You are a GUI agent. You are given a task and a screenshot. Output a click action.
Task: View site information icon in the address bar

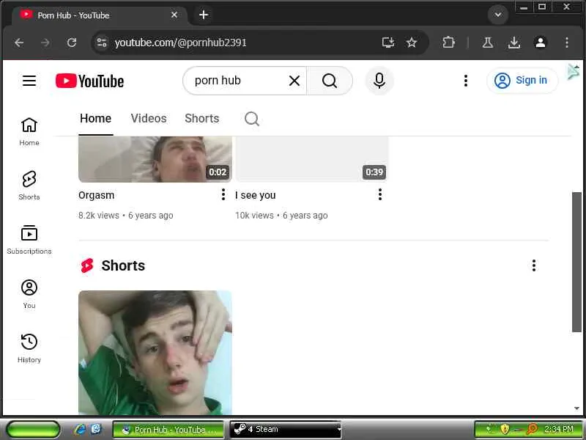coord(102,43)
